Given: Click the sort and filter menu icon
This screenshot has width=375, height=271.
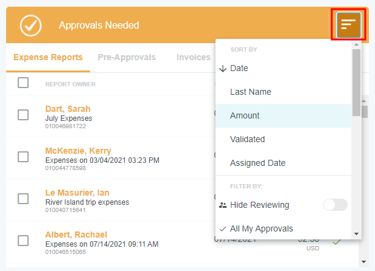Looking at the screenshot, I should click(348, 25).
